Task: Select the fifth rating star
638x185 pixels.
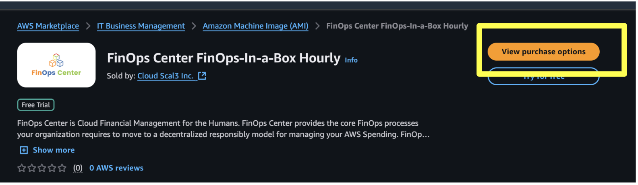Action: (x=62, y=168)
